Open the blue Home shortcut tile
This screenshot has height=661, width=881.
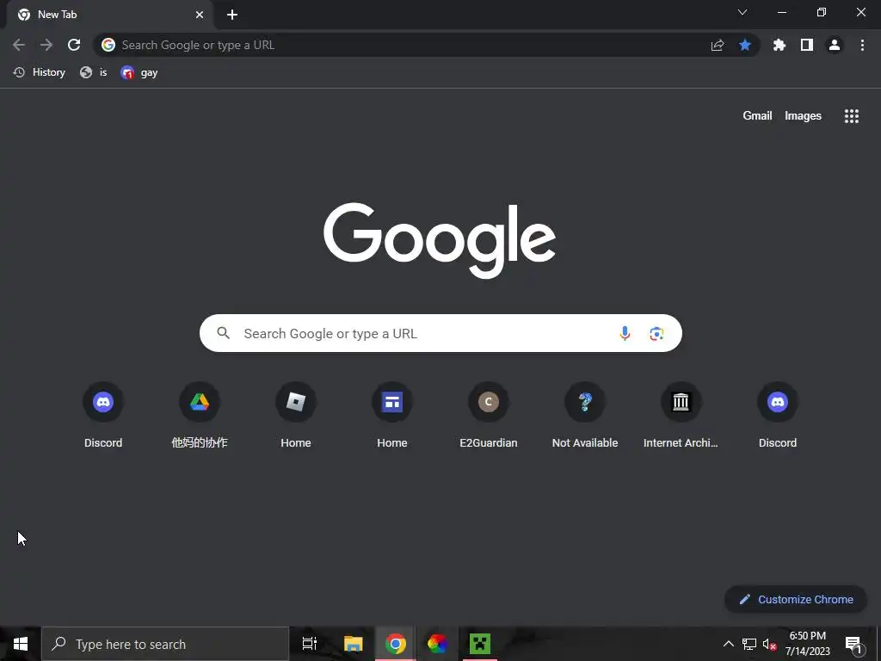392,416
